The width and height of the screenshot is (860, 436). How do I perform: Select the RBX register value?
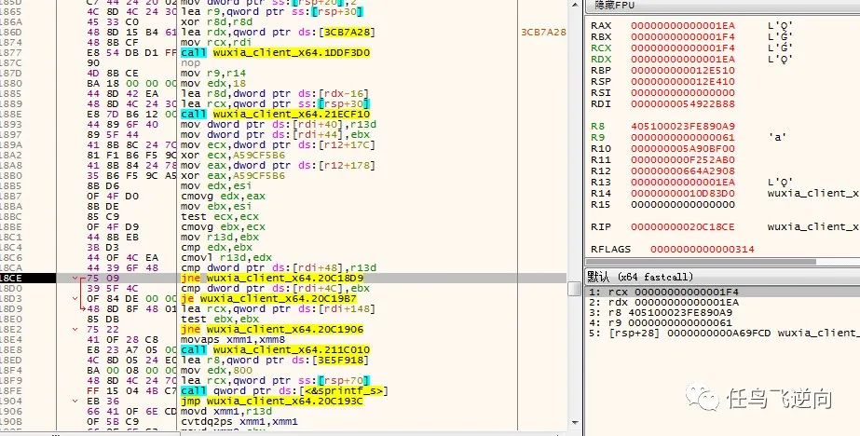point(683,36)
